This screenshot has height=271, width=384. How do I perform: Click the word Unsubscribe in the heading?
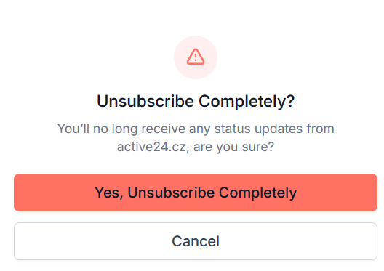click(x=145, y=101)
